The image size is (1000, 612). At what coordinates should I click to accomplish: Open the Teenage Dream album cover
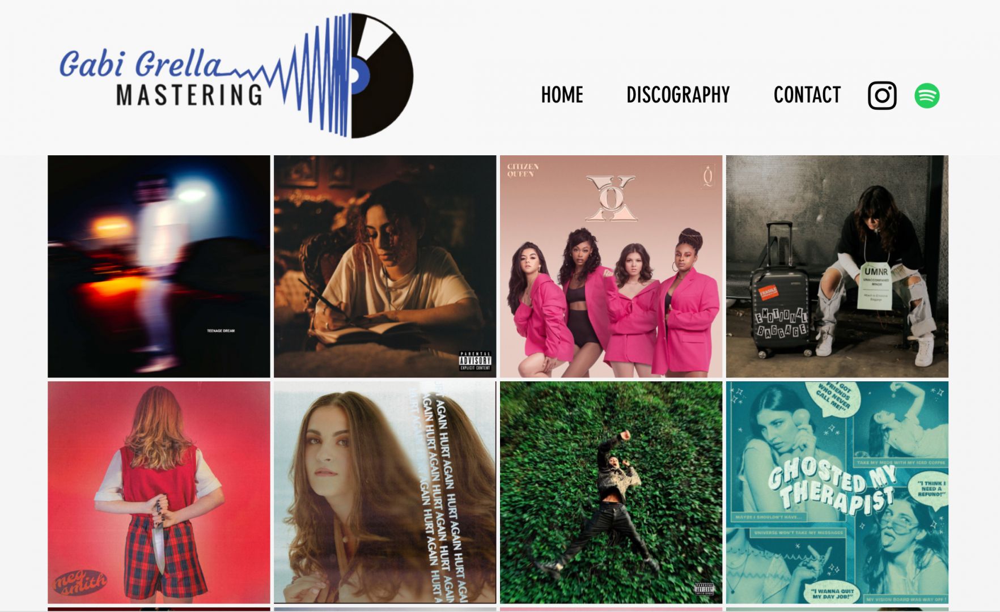point(159,266)
